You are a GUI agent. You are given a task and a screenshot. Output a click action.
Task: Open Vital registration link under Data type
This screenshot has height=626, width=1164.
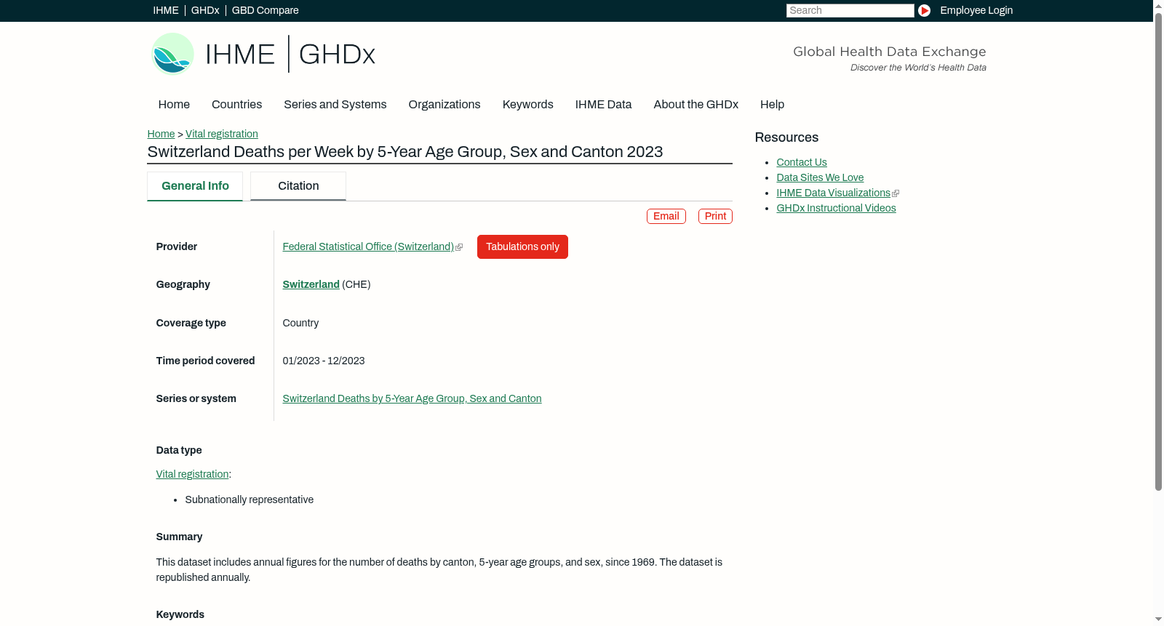click(x=192, y=475)
